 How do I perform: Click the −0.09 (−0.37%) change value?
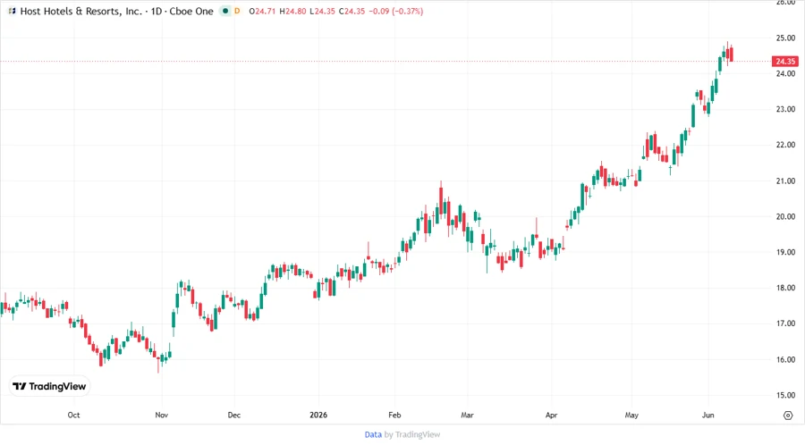click(396, 11)
